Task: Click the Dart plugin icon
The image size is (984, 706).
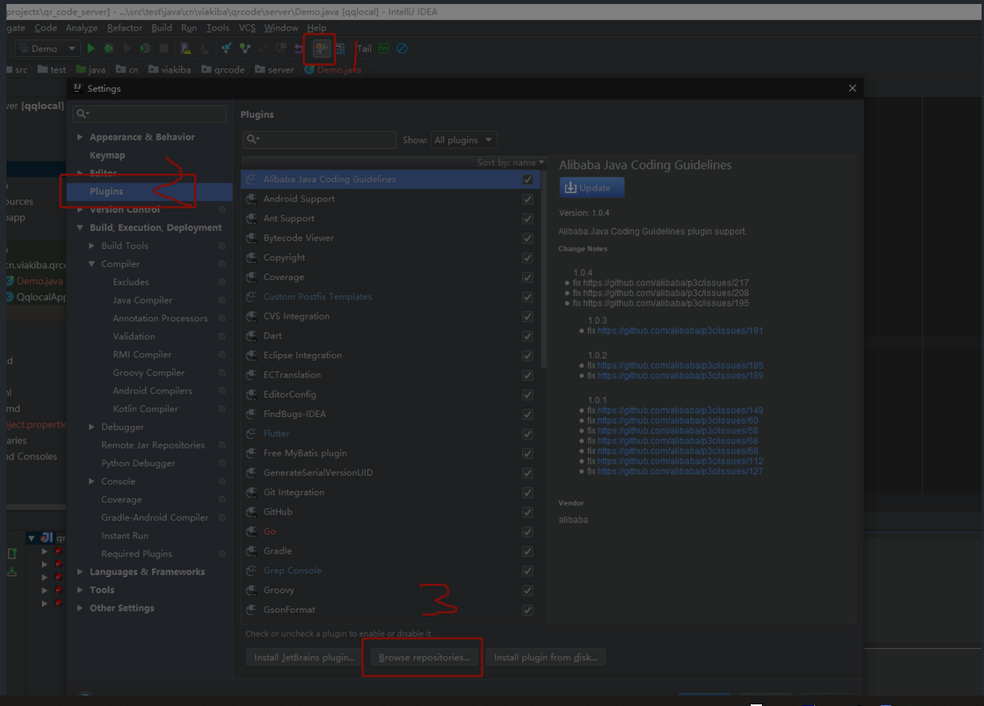Action: coord(252,336)
